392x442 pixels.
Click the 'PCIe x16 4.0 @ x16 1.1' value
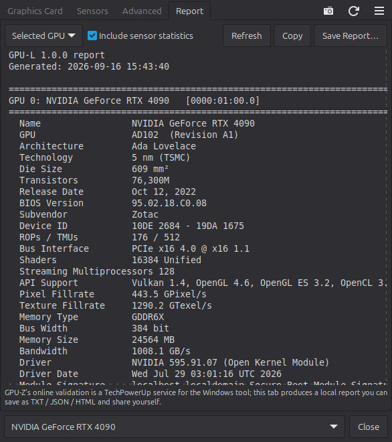tap(191, 248)
